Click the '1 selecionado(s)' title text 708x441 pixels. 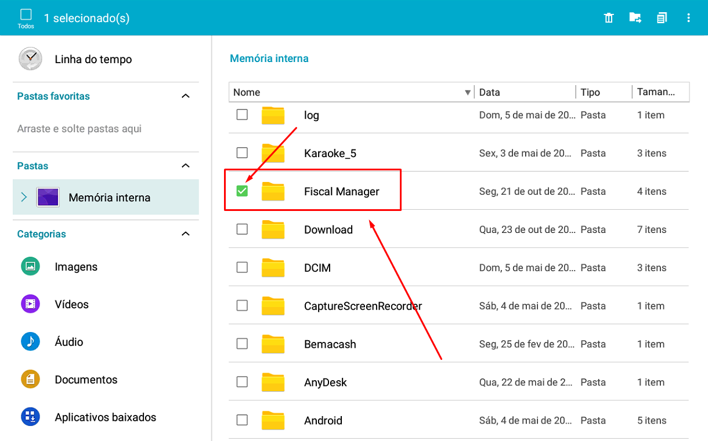coord(87,18)
